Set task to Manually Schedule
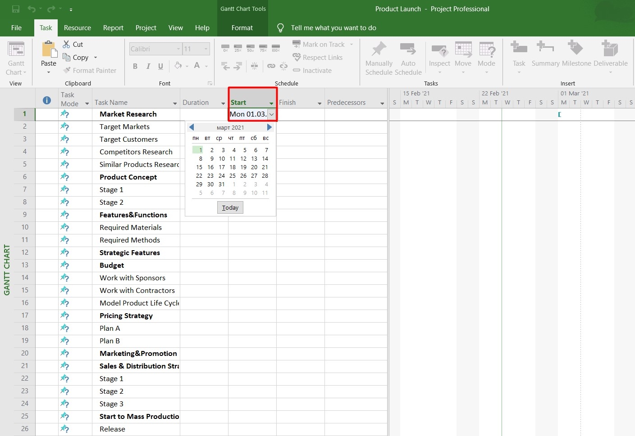Image resolution: width=635 pixels, height=436 pixels. click(379, 58)
